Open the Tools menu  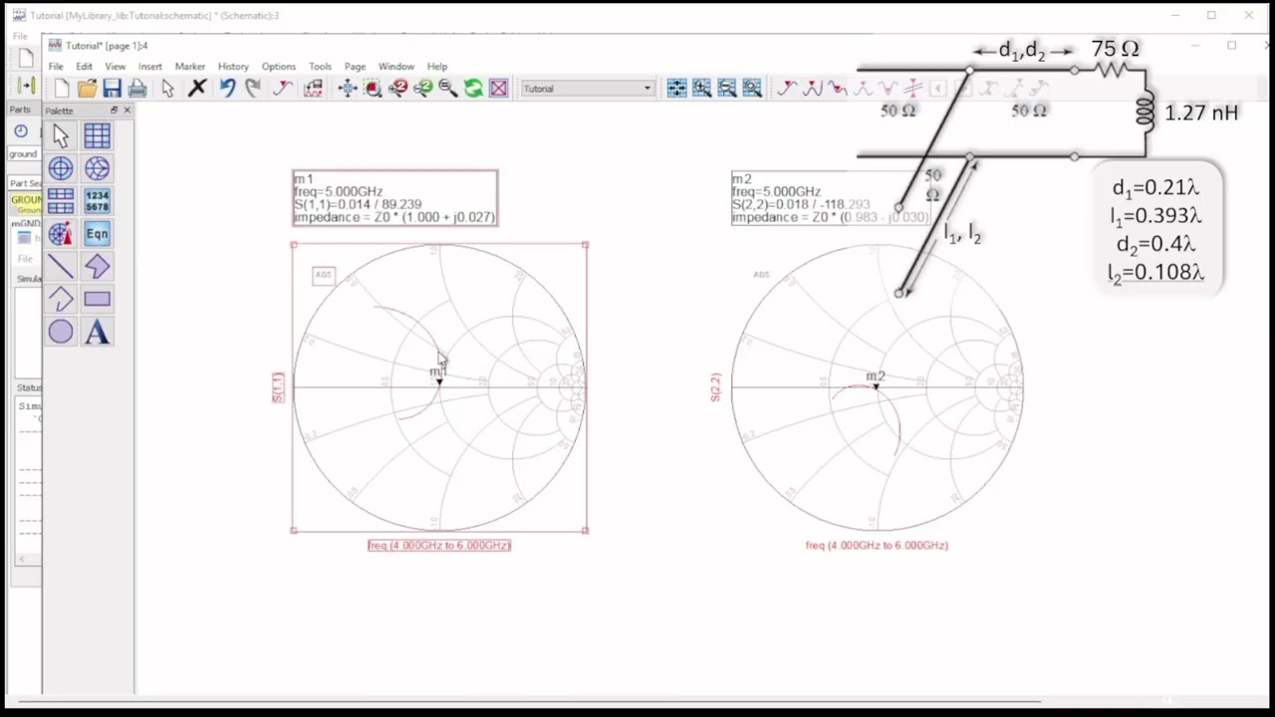point(320,66)
